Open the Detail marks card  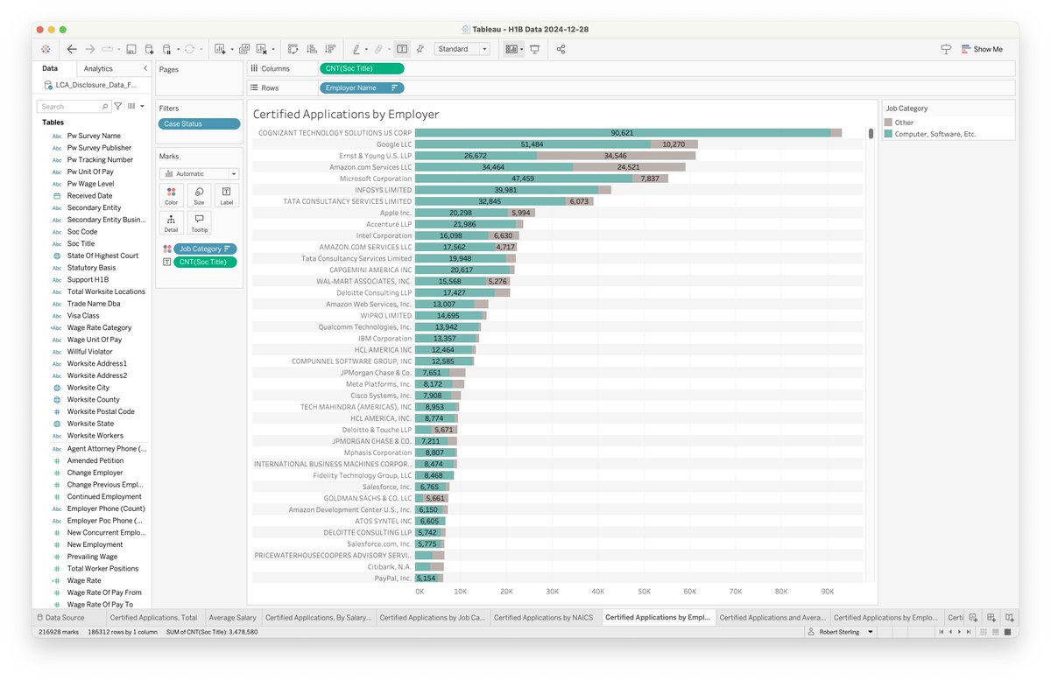[171, 223]
